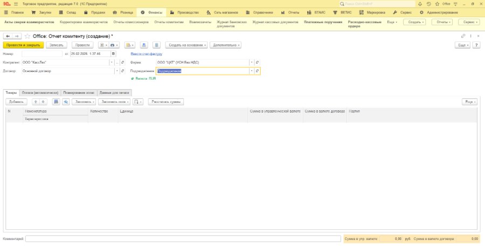Click the blue upload icon button in toolbar

coord(144,45)
